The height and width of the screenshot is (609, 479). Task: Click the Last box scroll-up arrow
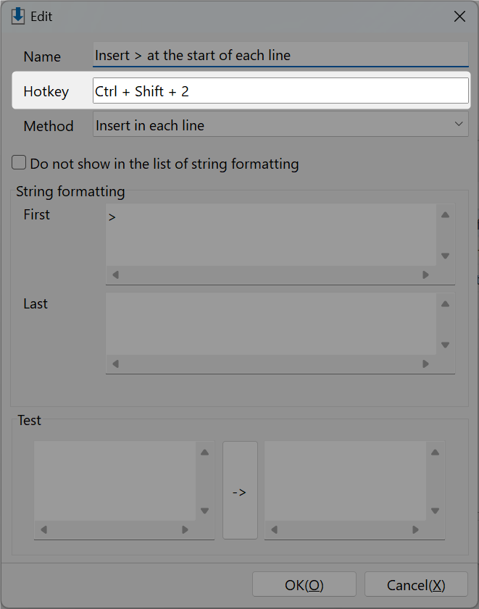[445, 303]
